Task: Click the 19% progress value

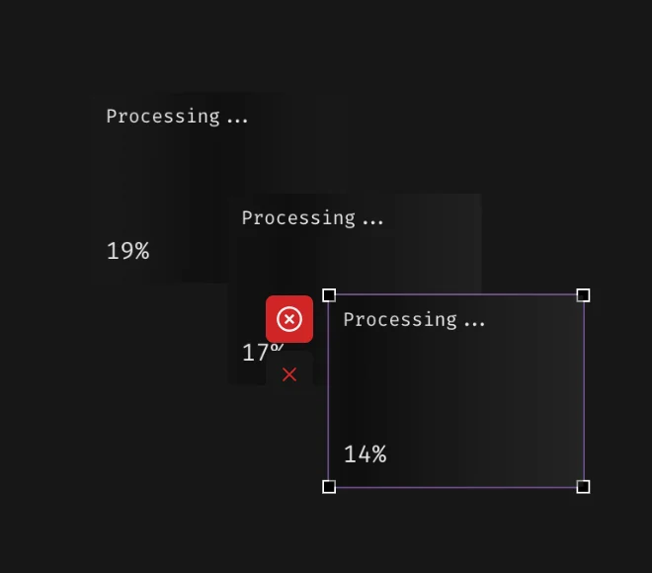Action: tap(127, 251)
